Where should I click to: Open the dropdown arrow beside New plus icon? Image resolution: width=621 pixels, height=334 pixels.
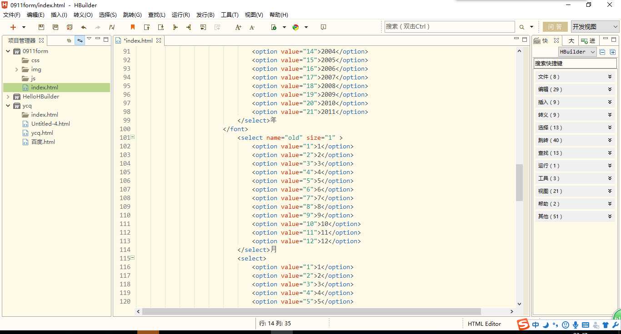[23, 27]
